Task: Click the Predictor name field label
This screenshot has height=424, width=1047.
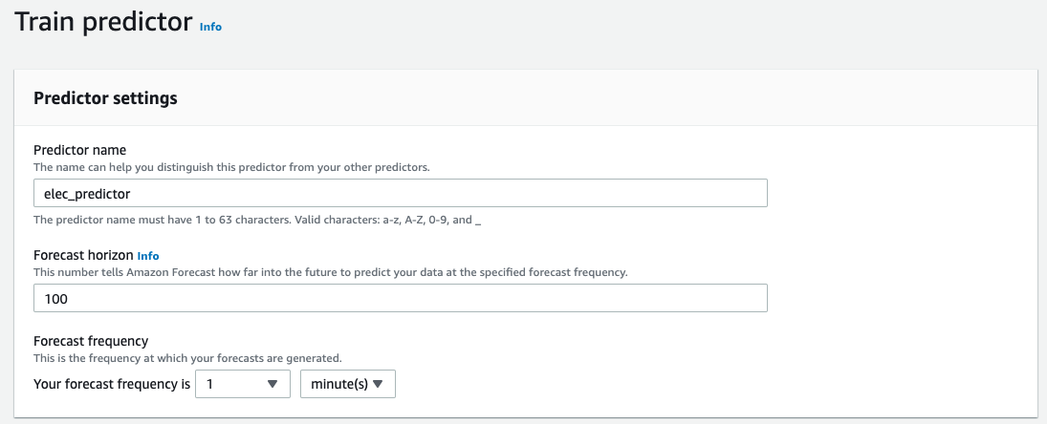Action: click(79, 150)
